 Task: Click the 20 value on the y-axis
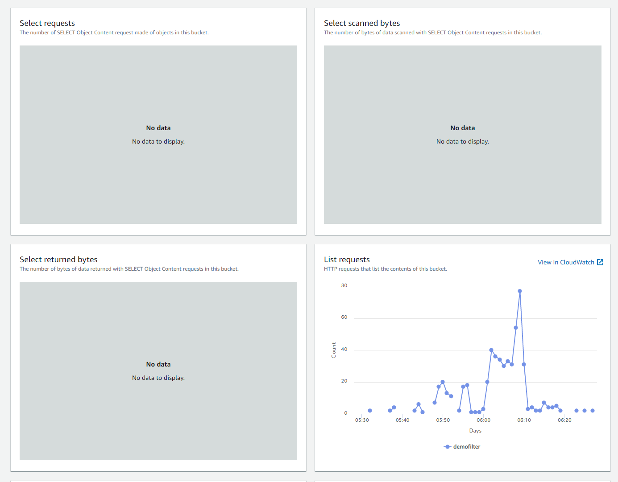tap(344, 381)
